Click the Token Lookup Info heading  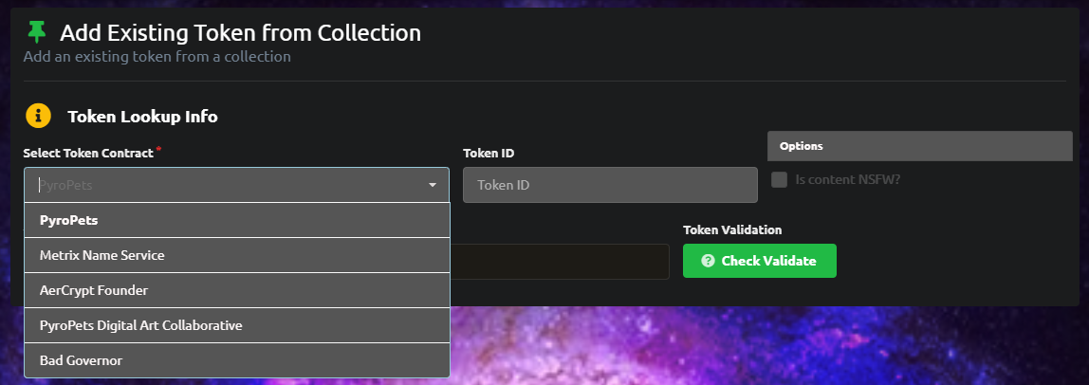coord(142,117)
